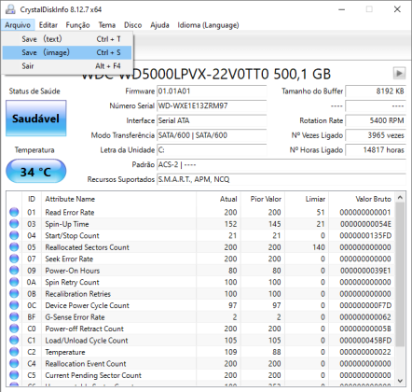Click the Limiar column header
412x392 pixels.
point(307,199)
